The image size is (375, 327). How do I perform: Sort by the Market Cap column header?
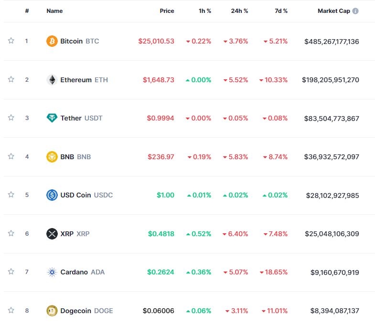(333, 11)
